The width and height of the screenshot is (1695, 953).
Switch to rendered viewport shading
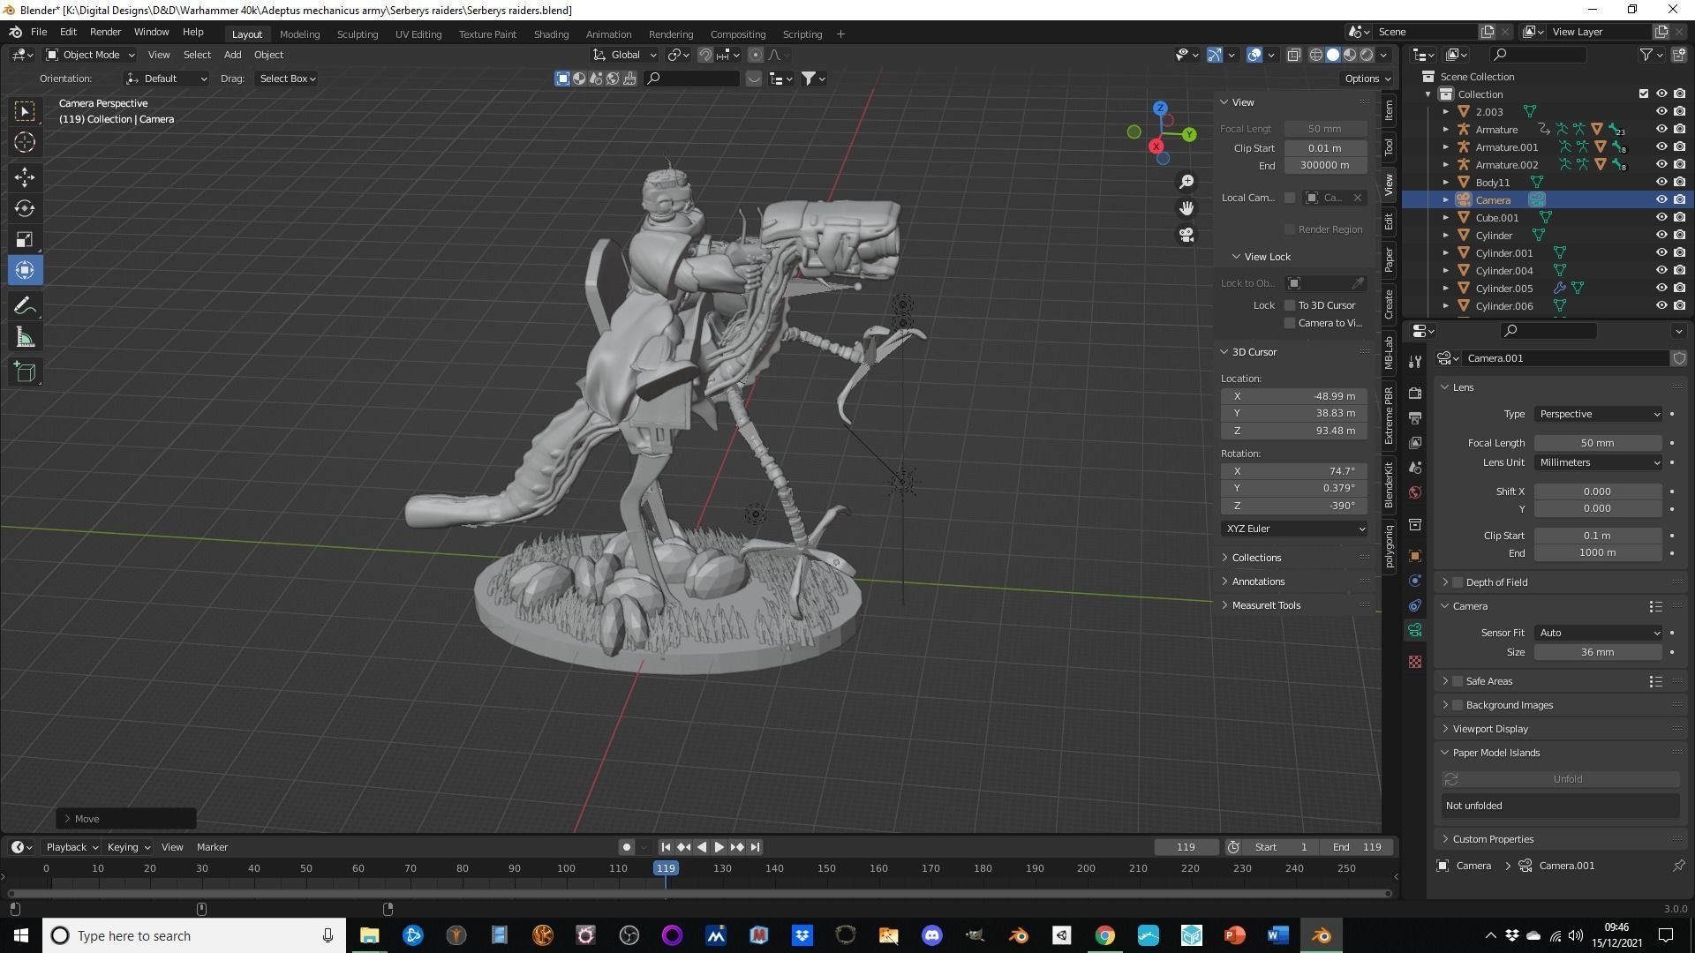tap(1367, 55)
